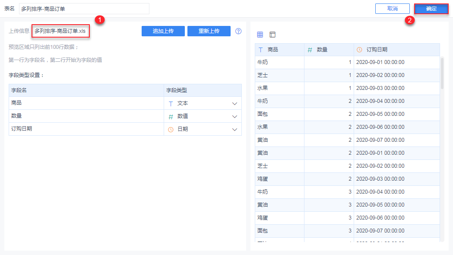Confirm with the 确定 button

coord(431,9)
